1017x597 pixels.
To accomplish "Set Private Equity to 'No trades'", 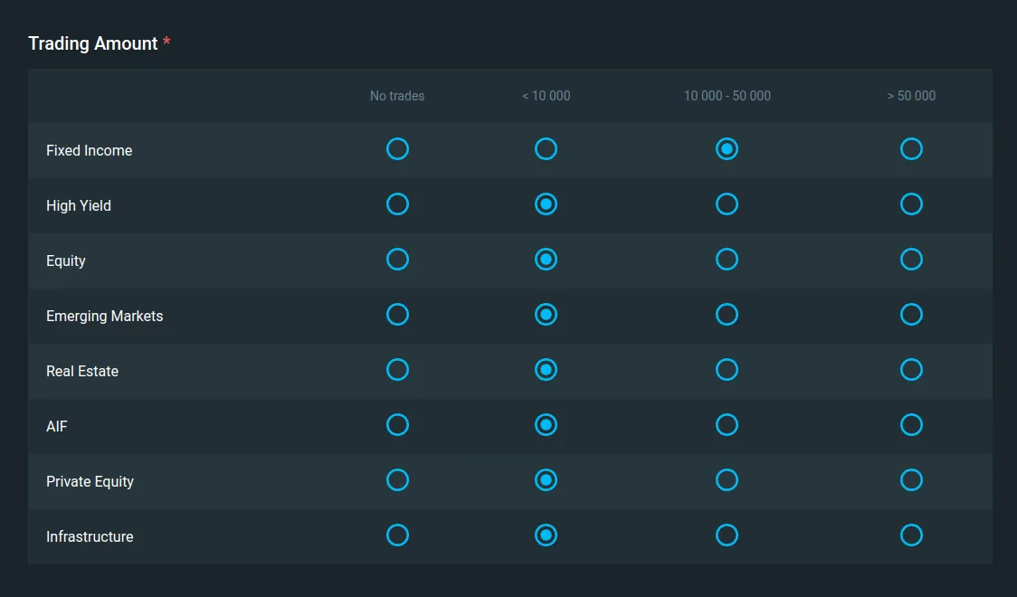I will coord(397,480).
